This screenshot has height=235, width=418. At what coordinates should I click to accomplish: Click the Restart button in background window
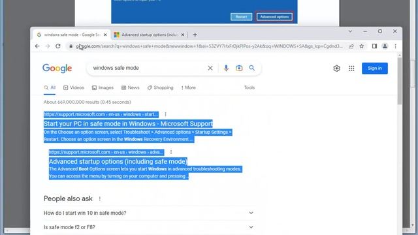pos(241,17)
